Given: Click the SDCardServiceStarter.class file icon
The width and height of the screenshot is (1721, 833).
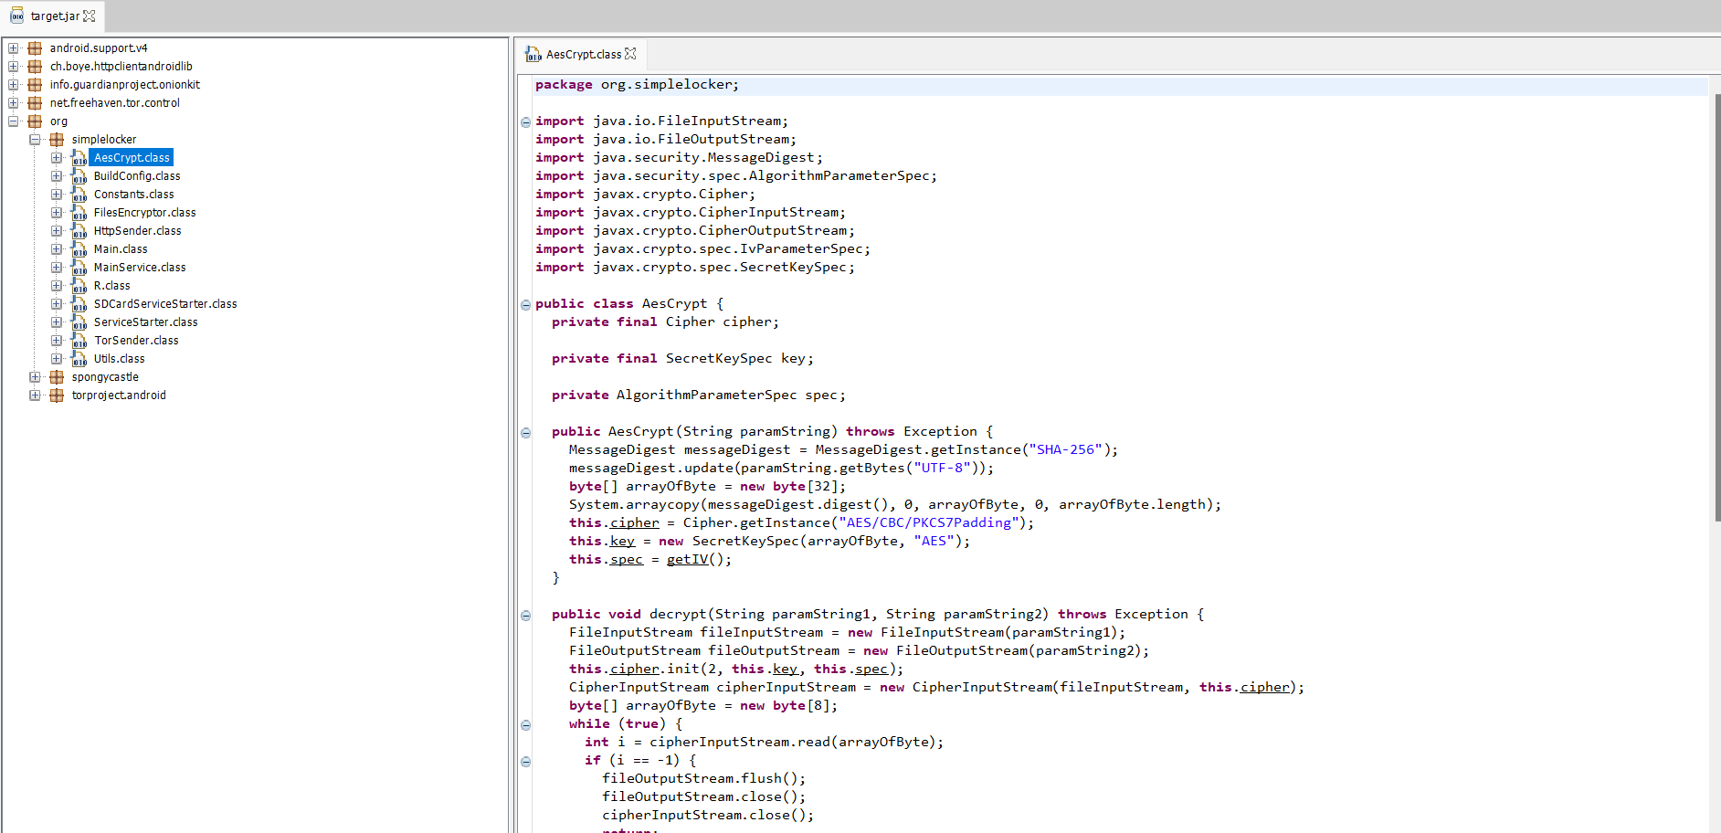Looking at the screenshot, I should (x=79, y=304).
